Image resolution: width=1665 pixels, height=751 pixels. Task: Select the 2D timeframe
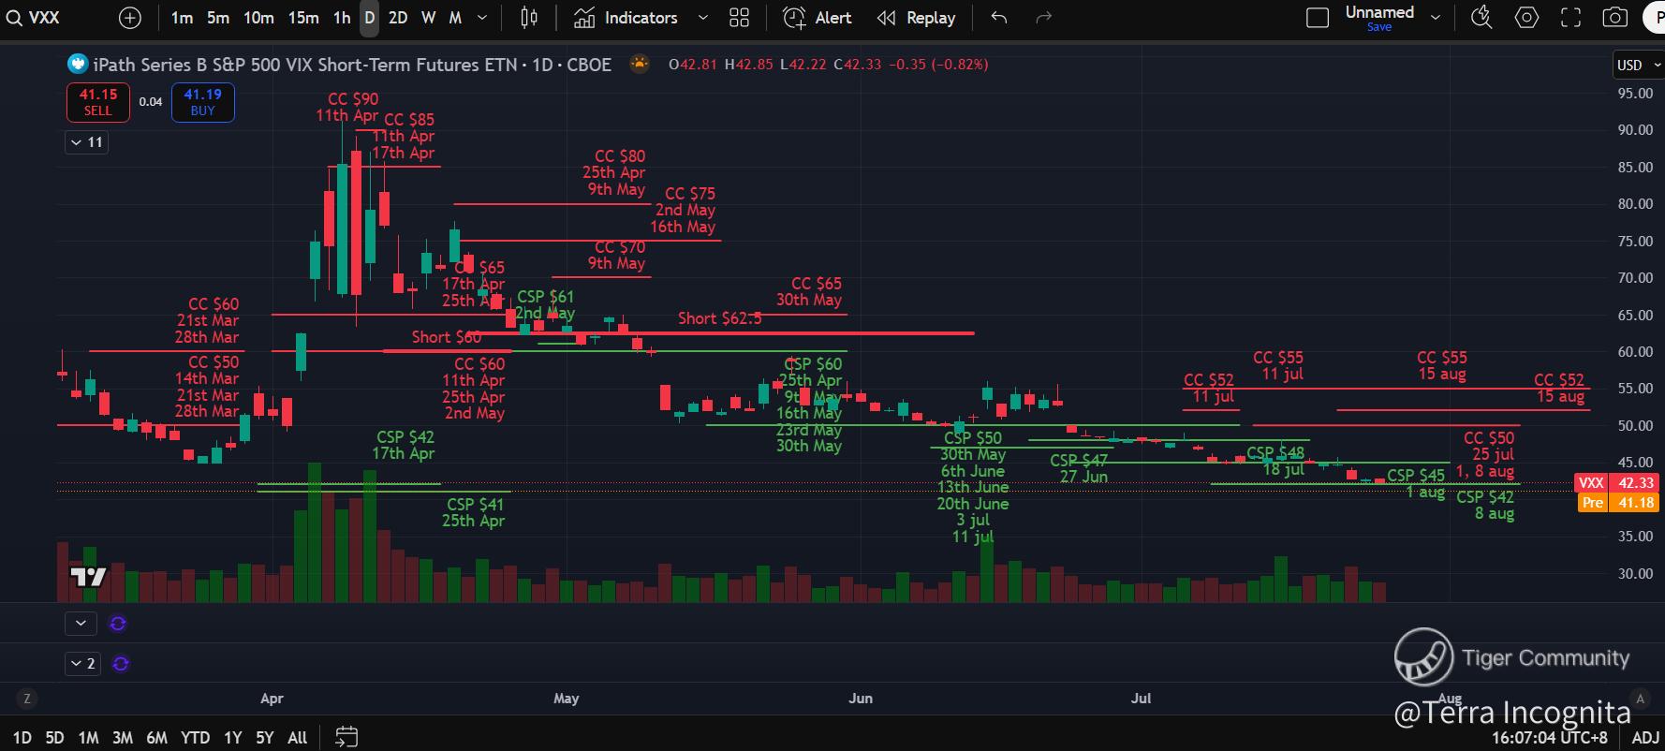(398, 18)
